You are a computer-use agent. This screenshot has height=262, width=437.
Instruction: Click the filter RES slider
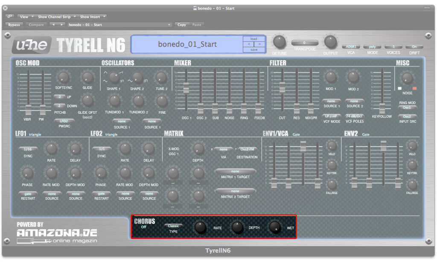pos(297,109)
